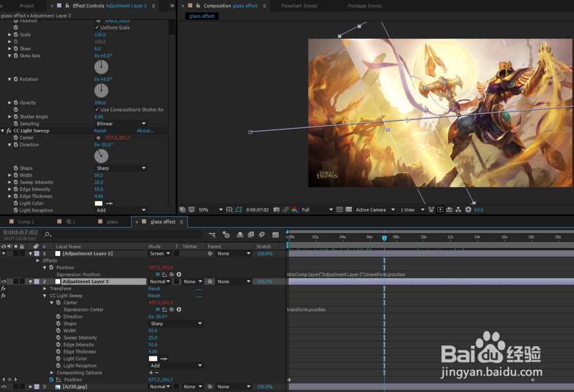Collapse CC Light Sweep in Effect Controls
Viewport: 574px width, 392px height.
(x=3, y=131)
